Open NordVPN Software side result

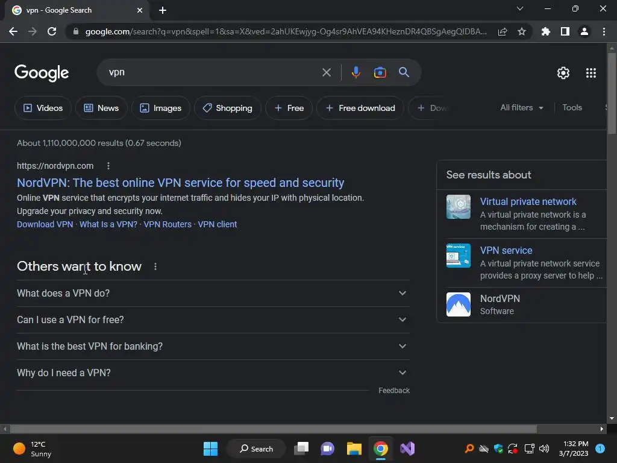point(522,304)
